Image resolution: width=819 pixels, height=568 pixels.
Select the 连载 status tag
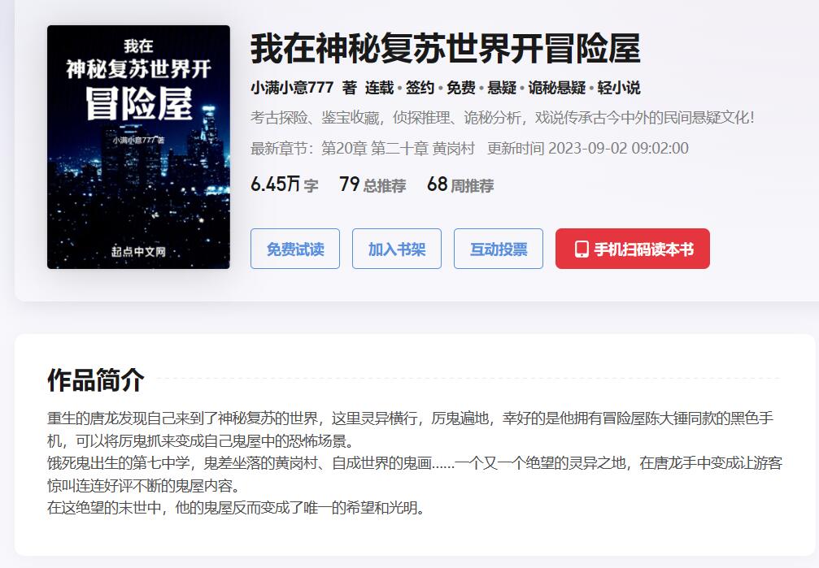[379, 88]
